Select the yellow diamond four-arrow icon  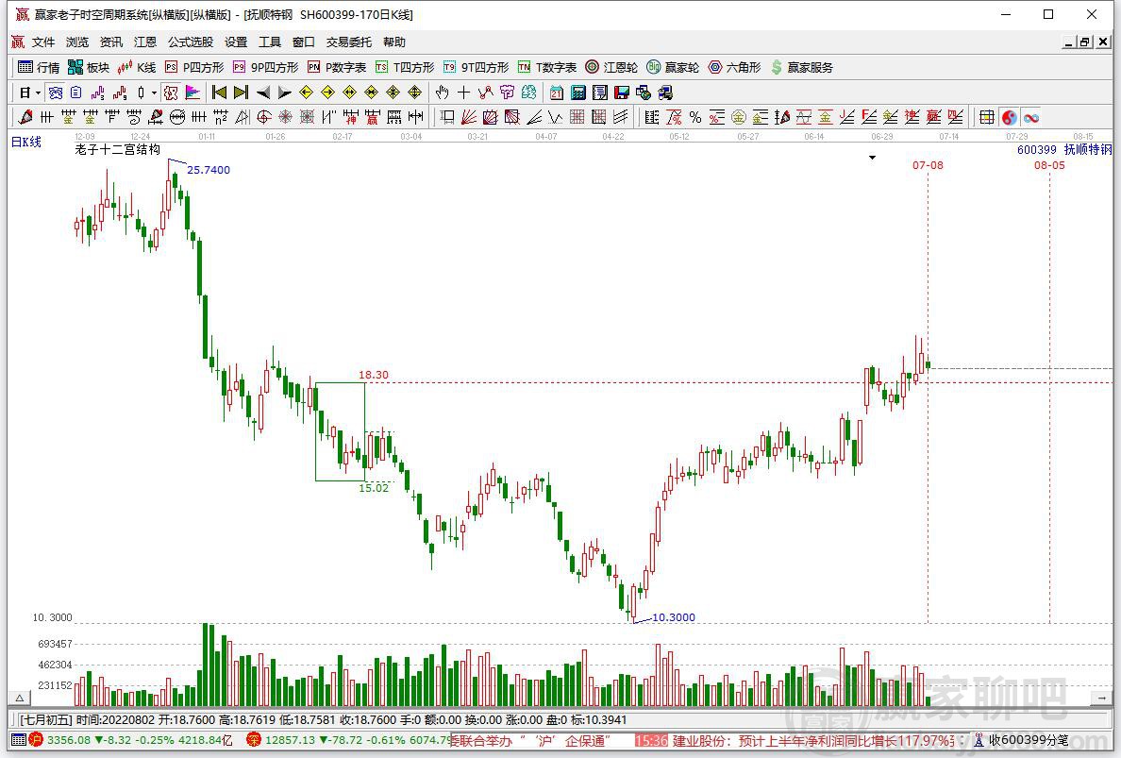414,93
